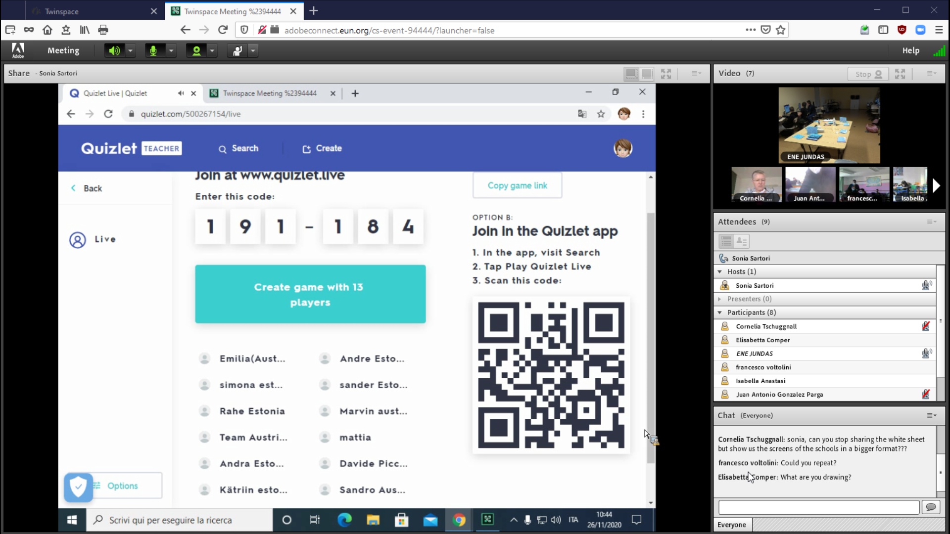The width and height of the screenshot is (950, 534).
Task: Open Attendees pod options menu
Action: [x=931, y=222]
